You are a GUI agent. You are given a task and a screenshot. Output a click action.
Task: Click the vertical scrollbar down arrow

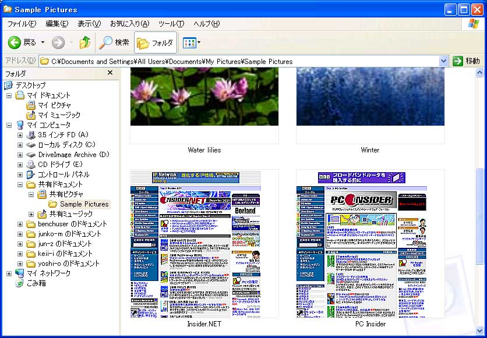tap(479, 330)
